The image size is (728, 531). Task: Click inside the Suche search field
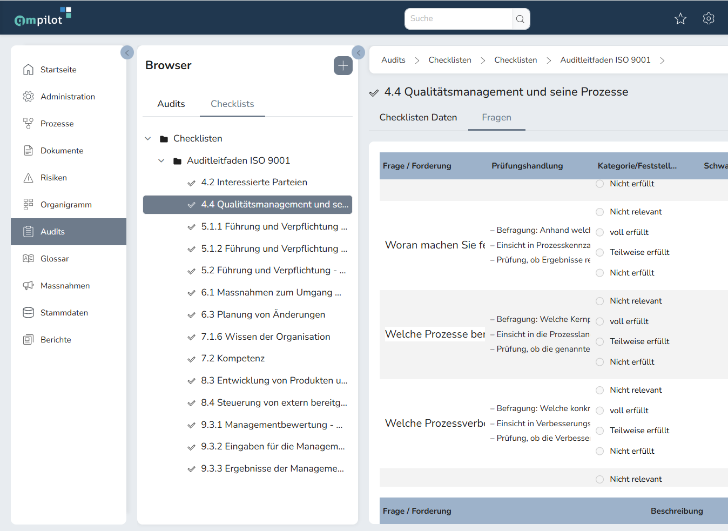pyautogui.click(x=459, y=18)
